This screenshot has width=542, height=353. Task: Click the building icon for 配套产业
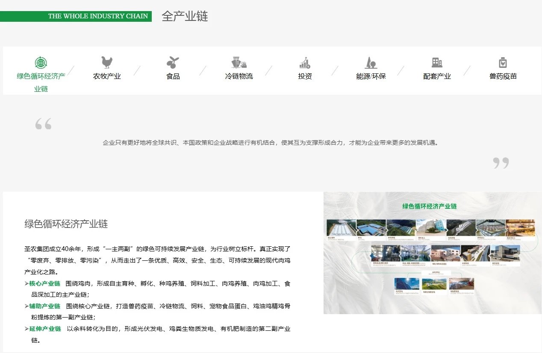437,62
